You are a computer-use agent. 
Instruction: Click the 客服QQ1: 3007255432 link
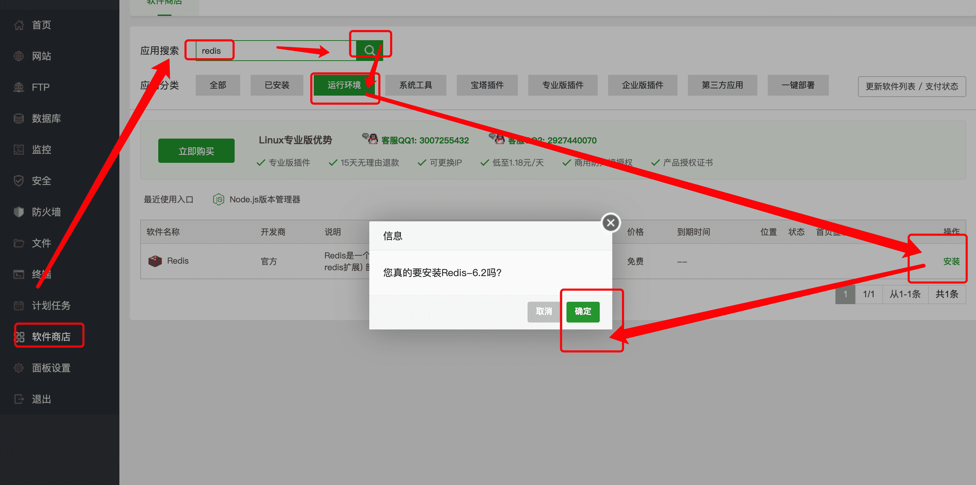[425, 140]
